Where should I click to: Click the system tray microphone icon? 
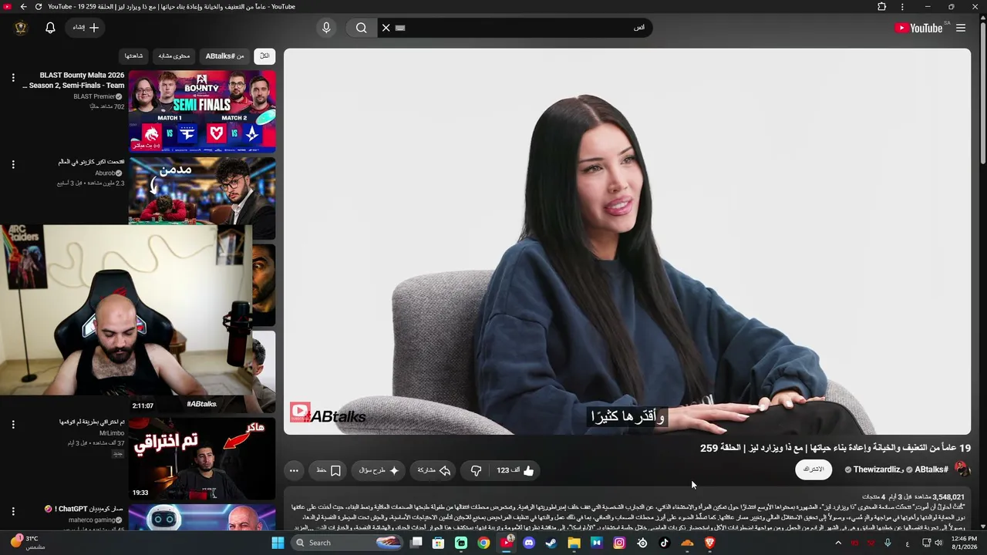tap(888, 543)
